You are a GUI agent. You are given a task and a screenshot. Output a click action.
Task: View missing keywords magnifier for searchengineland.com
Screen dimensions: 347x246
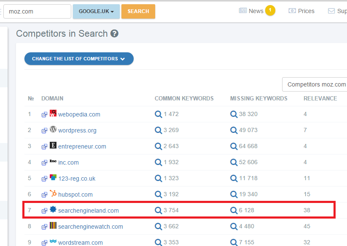[234, 211]
